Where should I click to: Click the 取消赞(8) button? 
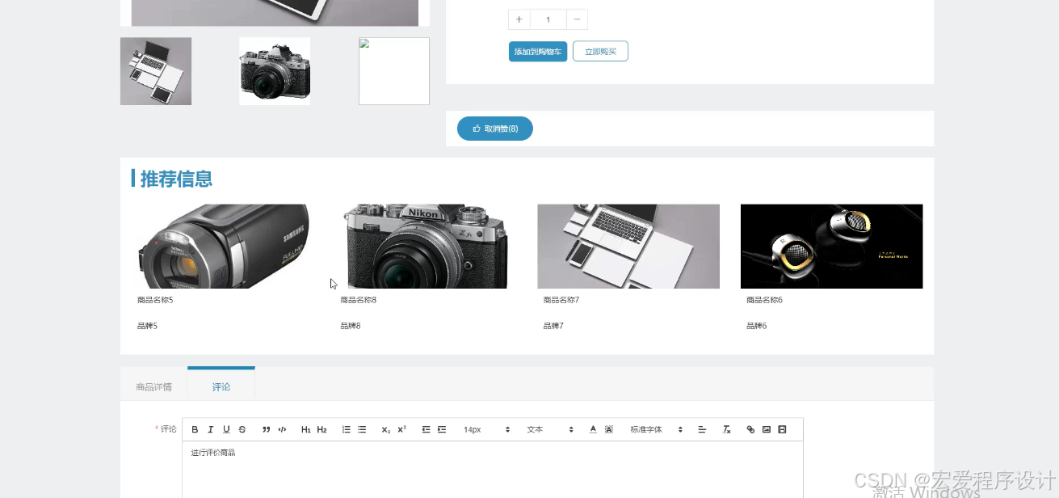[495, 129]
